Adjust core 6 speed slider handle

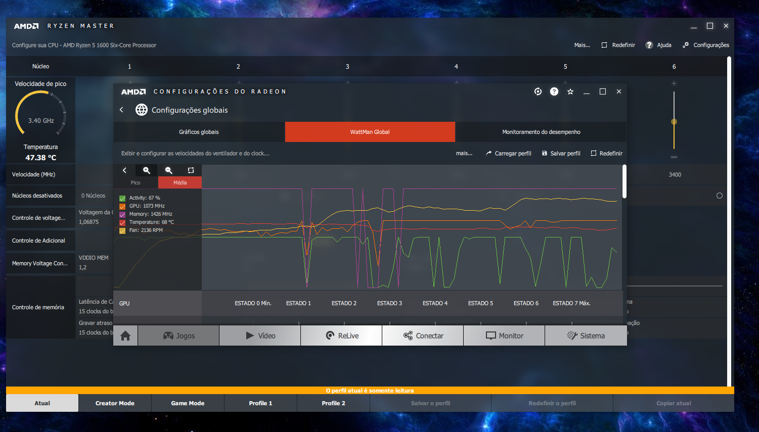point(674,122)
